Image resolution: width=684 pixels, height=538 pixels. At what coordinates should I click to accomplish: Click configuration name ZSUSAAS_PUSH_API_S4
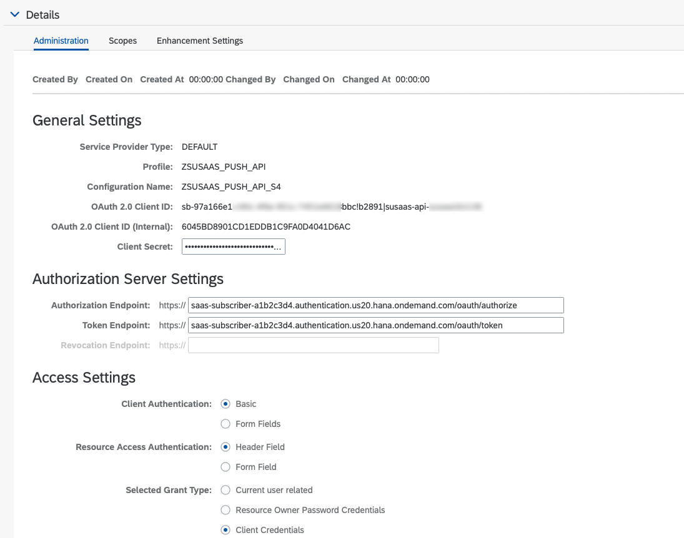[x=231, y=187]
